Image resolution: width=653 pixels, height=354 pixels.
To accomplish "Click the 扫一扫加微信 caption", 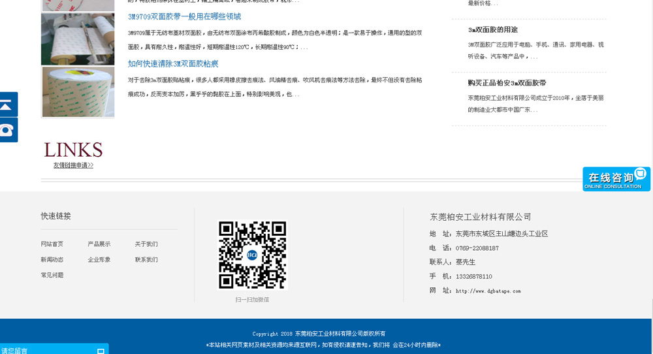I will (x=252, y=299).
